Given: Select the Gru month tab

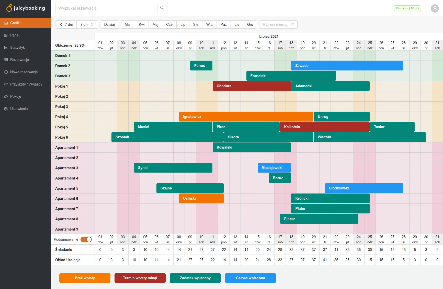Looking at the screenshot, I should [250, 25].
